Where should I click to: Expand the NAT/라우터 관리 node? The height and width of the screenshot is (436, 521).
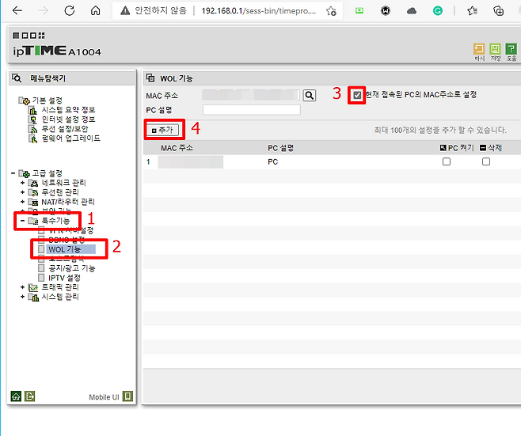click(x=22, y=202)
